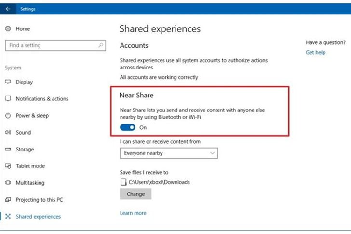Focus the Find a setting field

[55, 45]
